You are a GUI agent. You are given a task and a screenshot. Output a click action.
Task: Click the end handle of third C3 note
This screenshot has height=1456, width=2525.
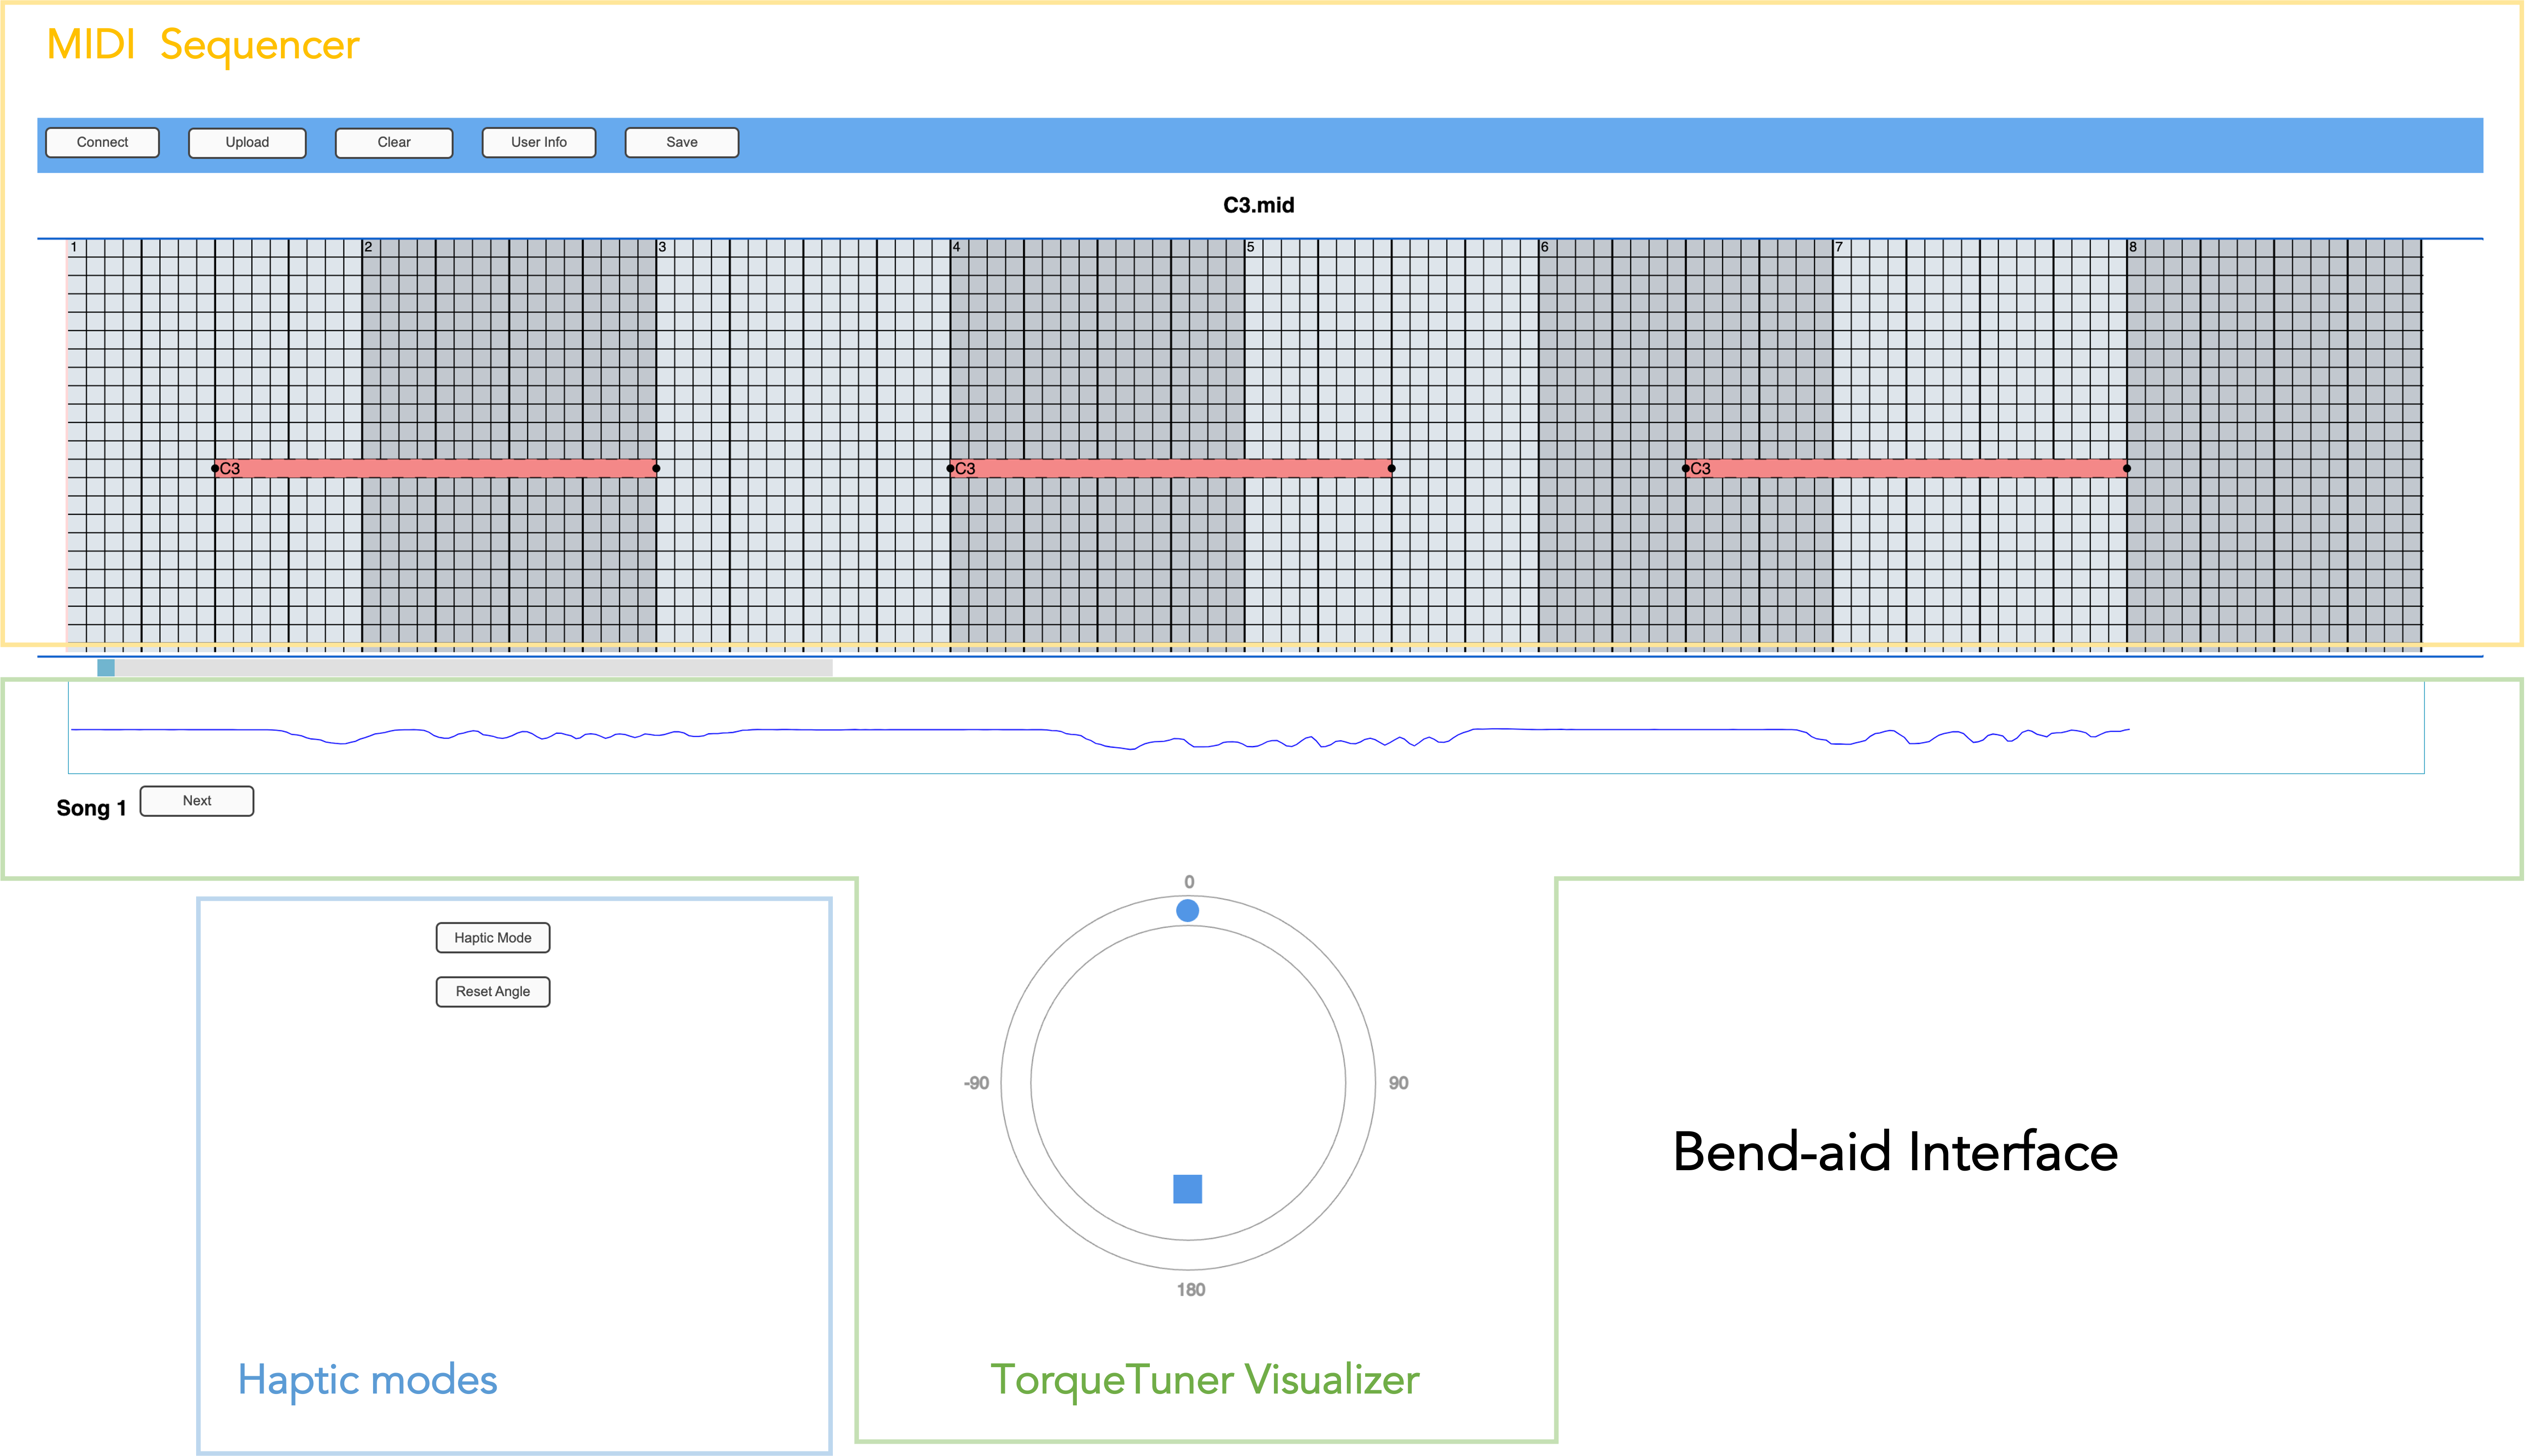click(2127, 468)
